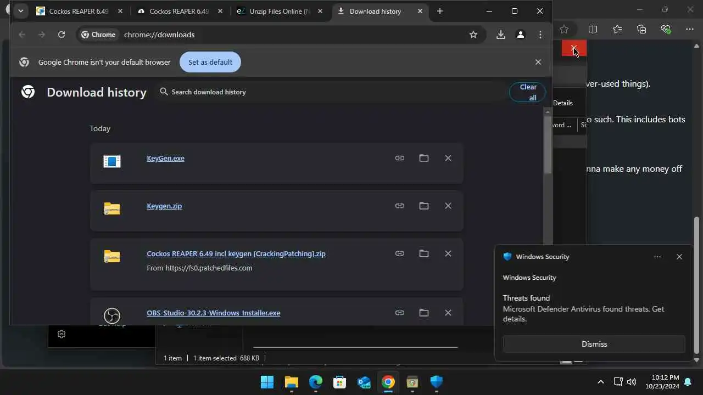Screen dimensions: 703x395
Task: Remove KeyGen.exe from download list
Action: 448,158
